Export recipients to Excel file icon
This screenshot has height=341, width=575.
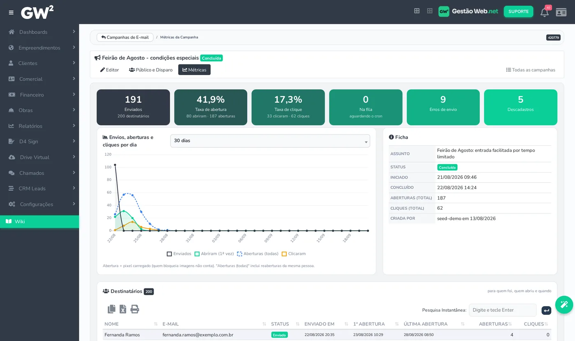pos(123,309)
